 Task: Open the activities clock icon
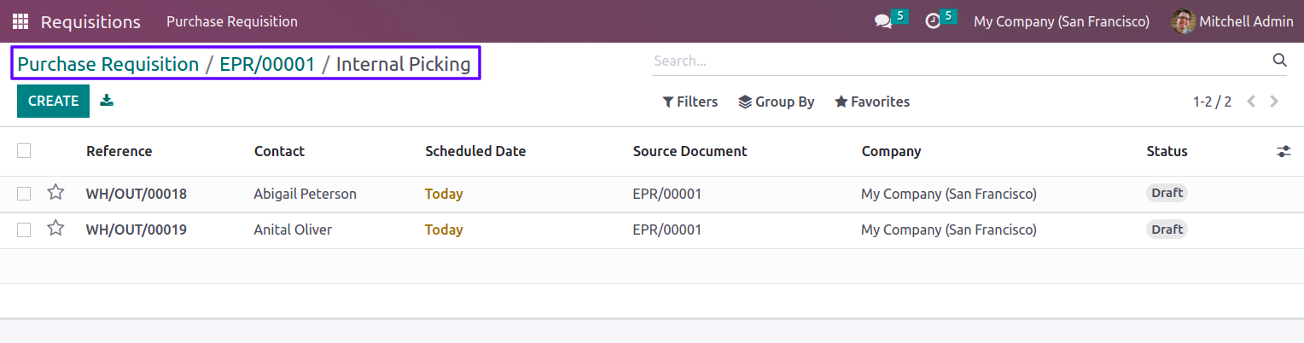(933, 21)
